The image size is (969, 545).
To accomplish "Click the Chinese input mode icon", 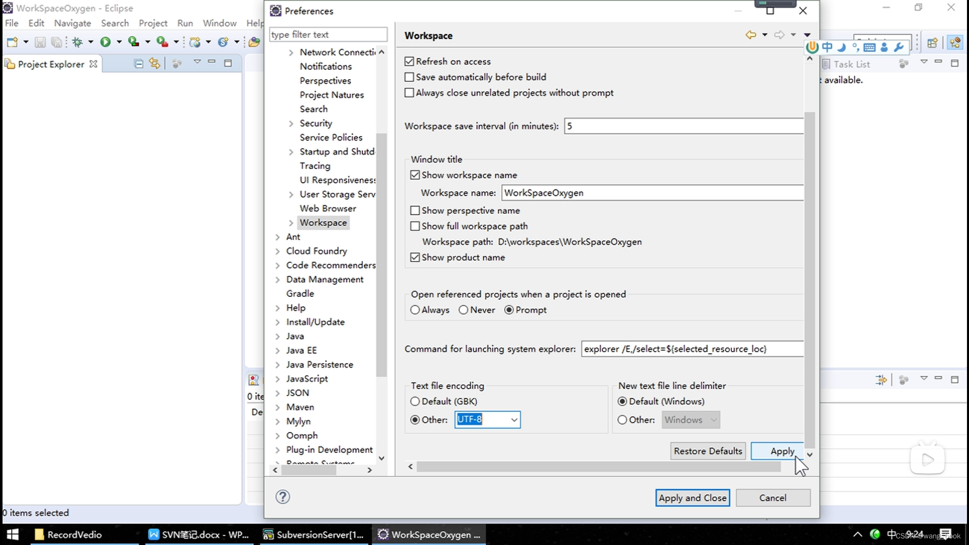I will click(x=827, y=47).
